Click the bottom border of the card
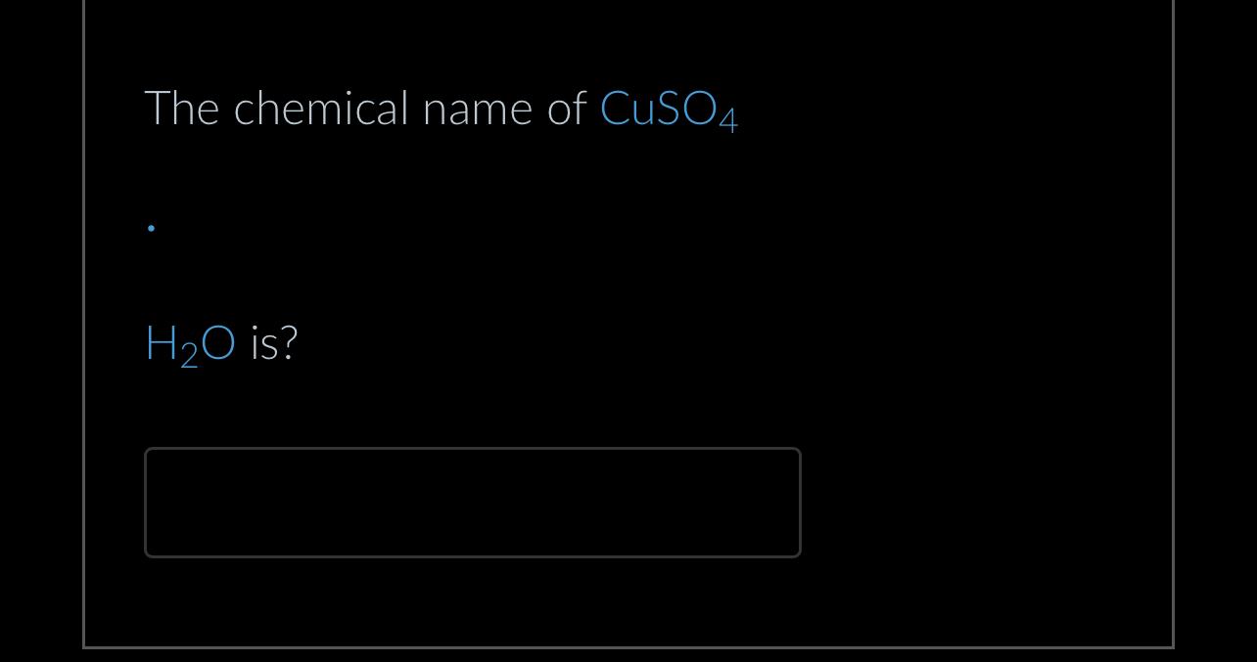Viewport: 1257px width, 662px height. coord(627,646)
